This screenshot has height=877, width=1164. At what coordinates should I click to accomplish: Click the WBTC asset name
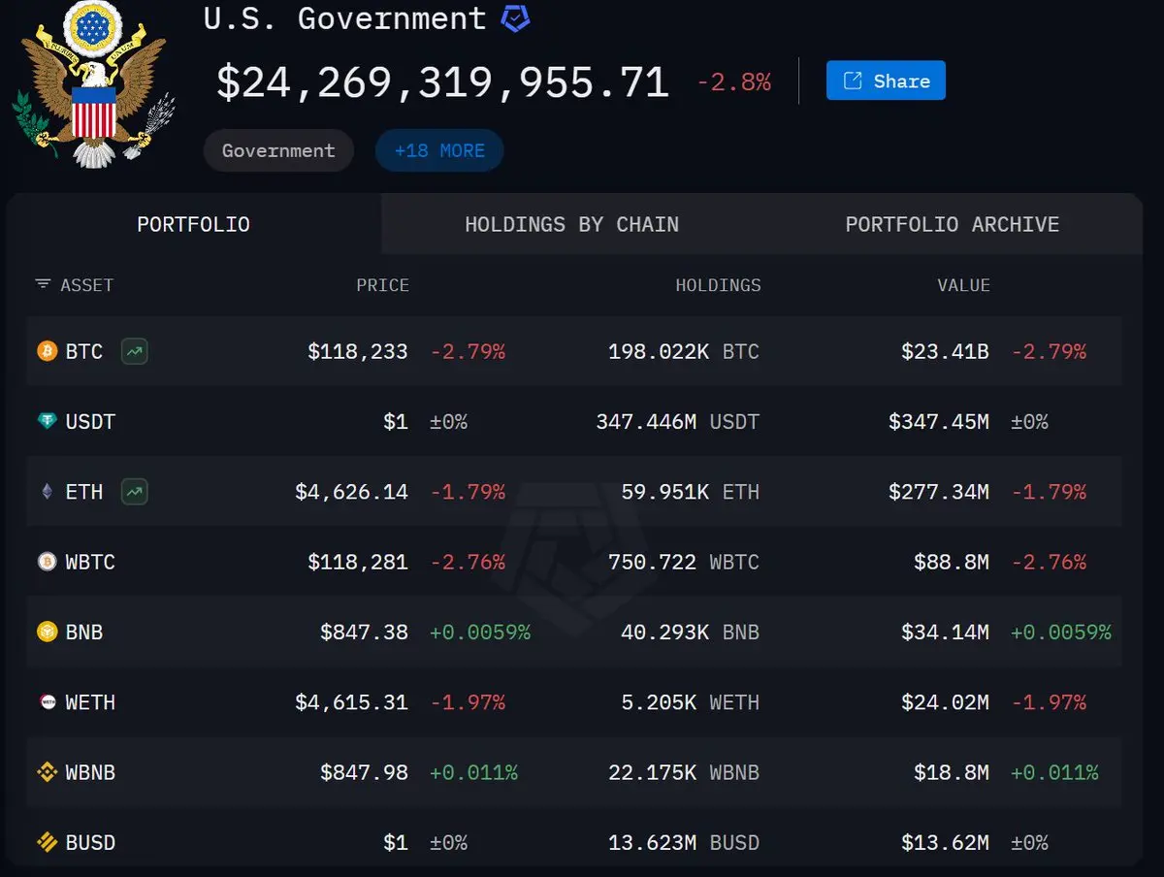[x=90, y=562]
